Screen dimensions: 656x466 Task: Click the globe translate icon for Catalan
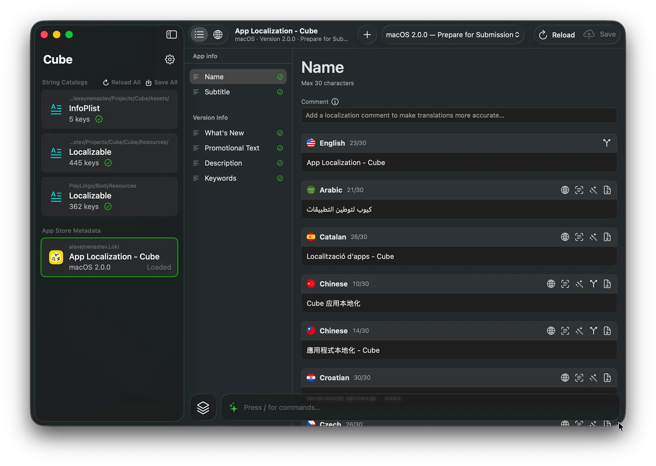565,237
